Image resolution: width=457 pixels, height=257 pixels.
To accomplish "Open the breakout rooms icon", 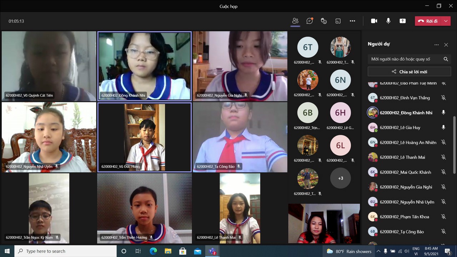I will pos(338,21).
